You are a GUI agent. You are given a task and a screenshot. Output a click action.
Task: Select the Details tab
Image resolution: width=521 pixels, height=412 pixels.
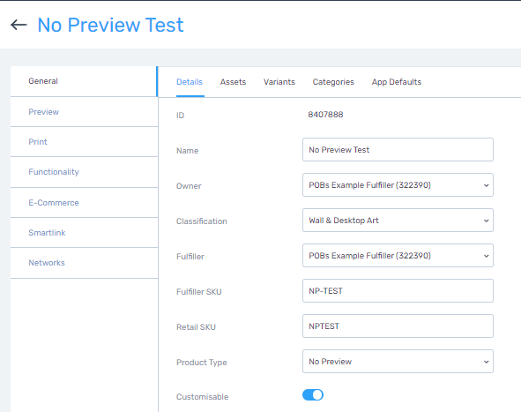tap(190, 82)
